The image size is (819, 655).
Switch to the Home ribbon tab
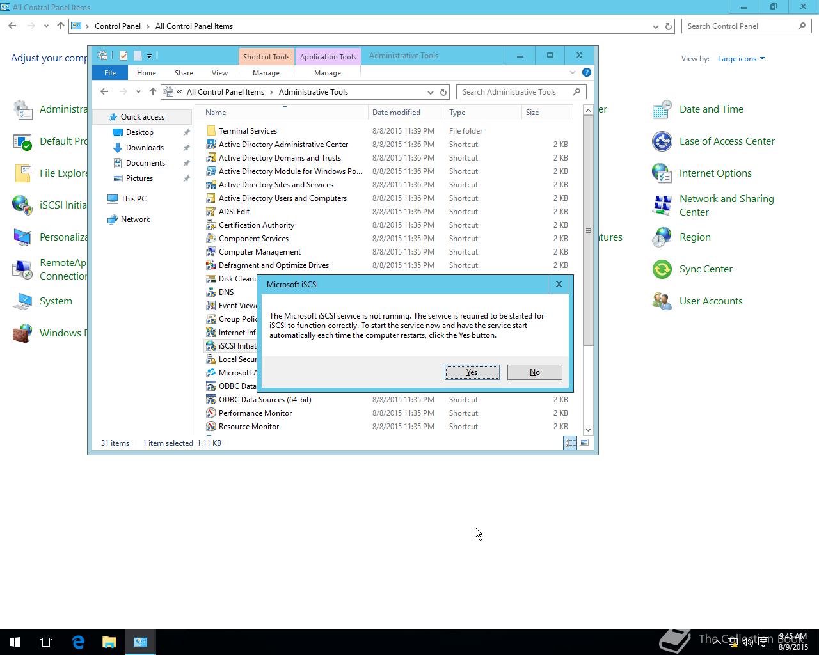(147, 73)
